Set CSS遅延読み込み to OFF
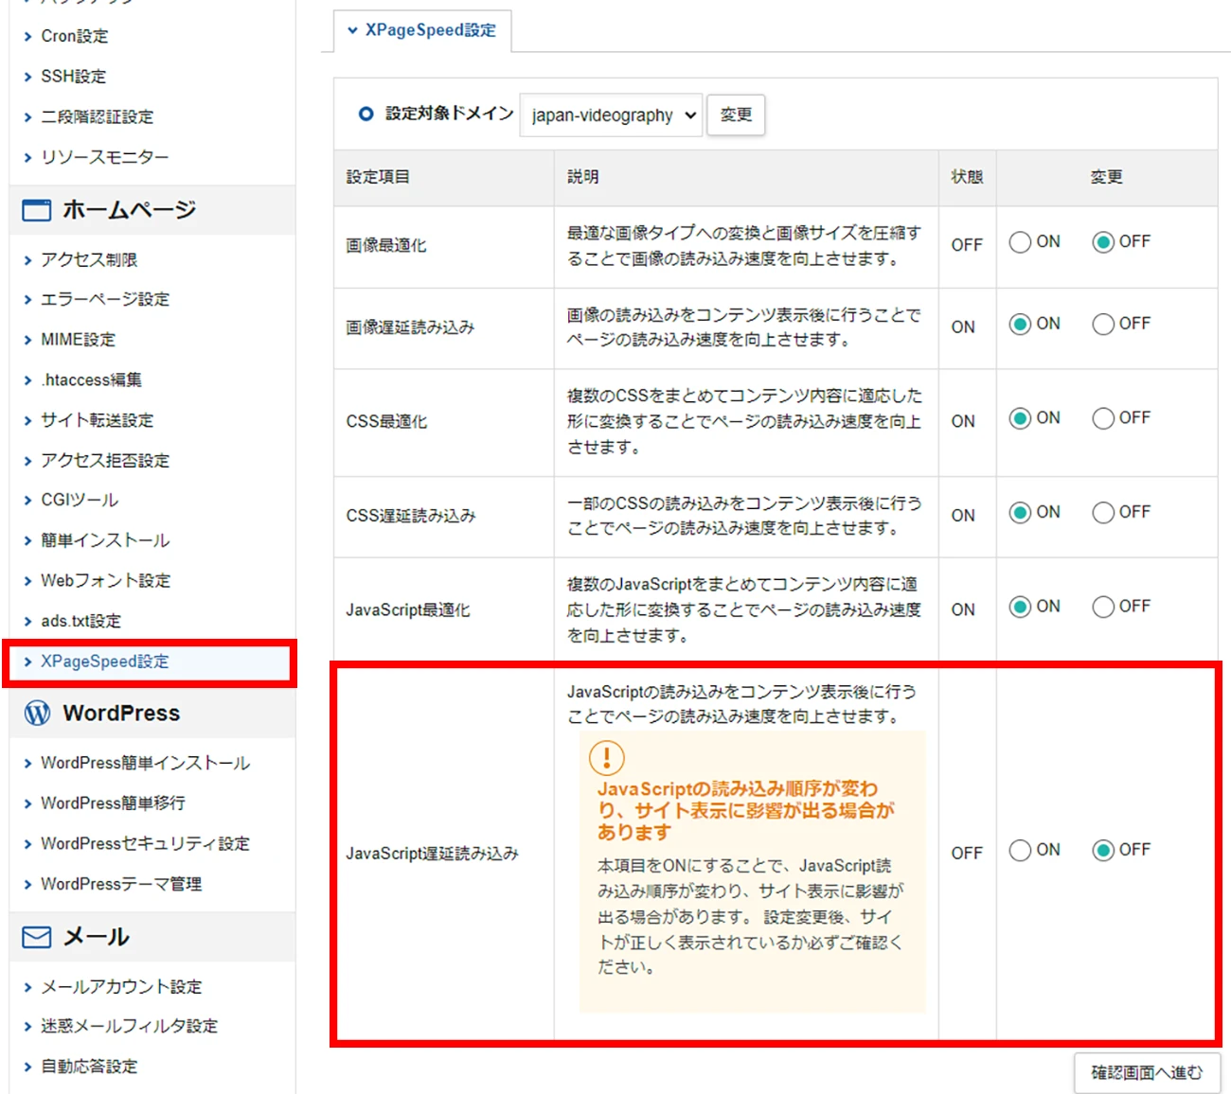Image resolution: width=1231 pixels, height=1094 pixels. (x=1102, y=513)
